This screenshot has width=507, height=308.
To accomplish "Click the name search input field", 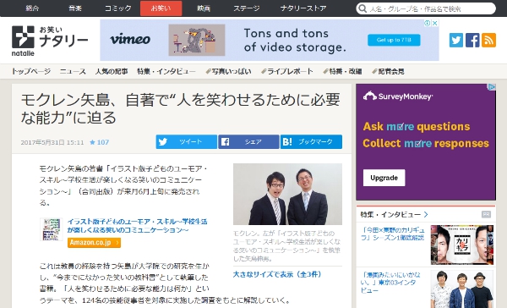I will click(430, 8).
